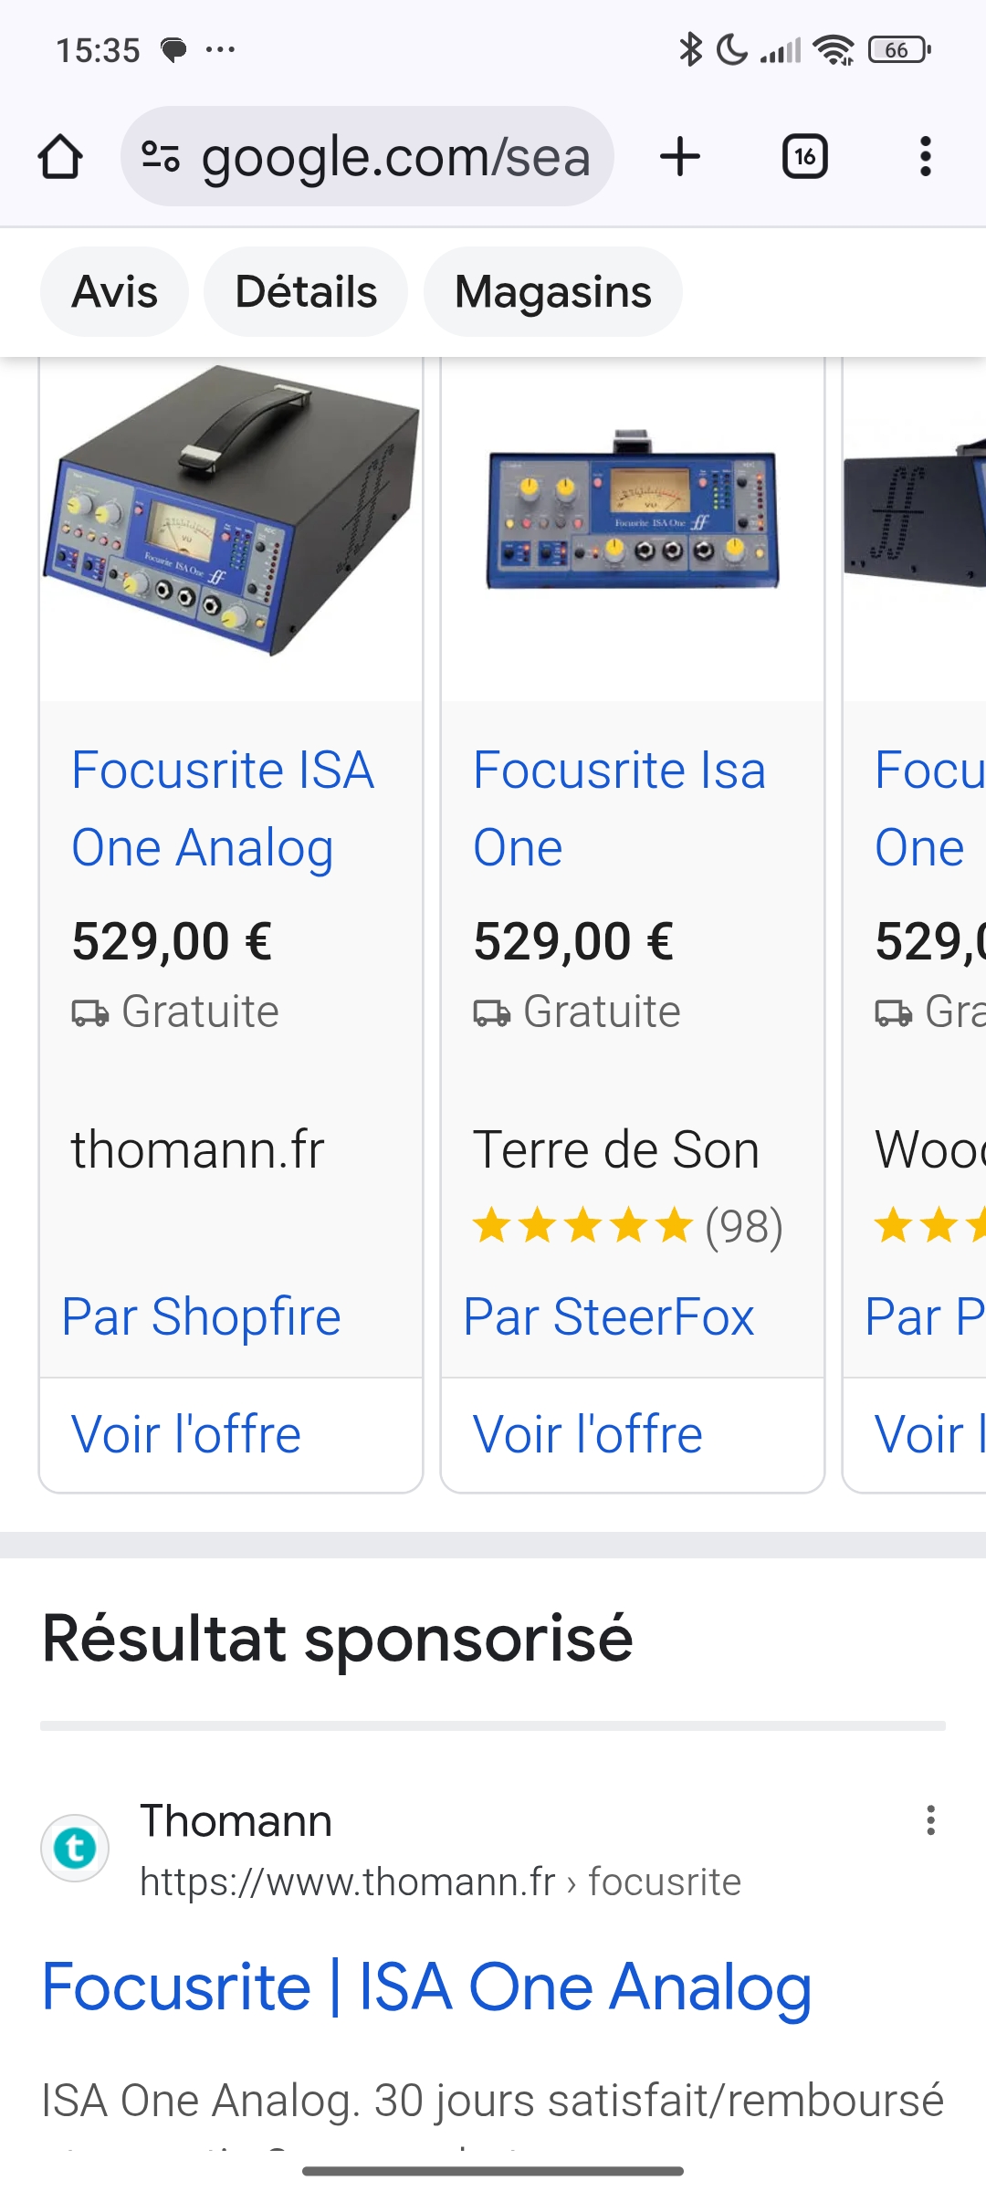
Task: Tap the google.com address bar
Action: [x=394, y=157]
